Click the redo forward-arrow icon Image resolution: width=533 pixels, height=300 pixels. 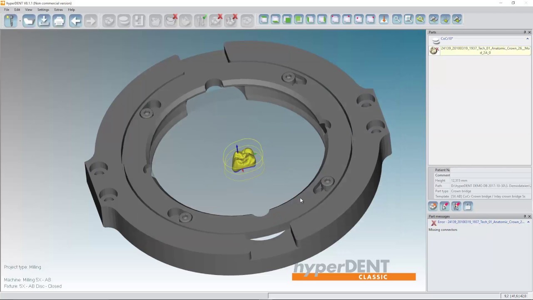[90, 20]
